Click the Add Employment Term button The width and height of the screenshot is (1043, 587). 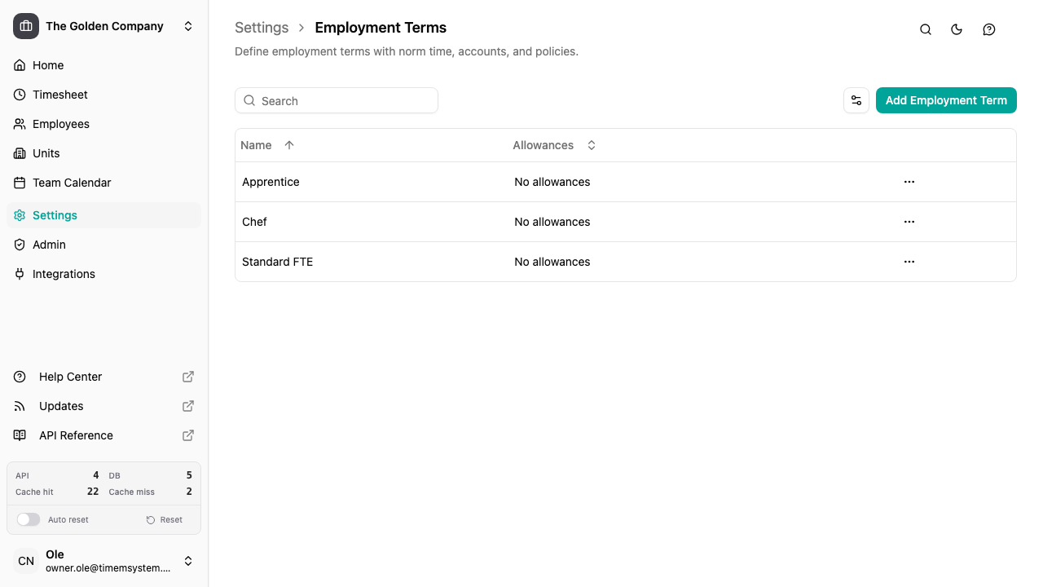click(946, 100)
